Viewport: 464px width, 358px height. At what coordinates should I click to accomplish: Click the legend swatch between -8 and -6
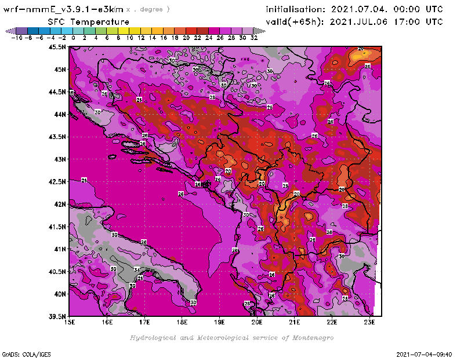(33, 31)
